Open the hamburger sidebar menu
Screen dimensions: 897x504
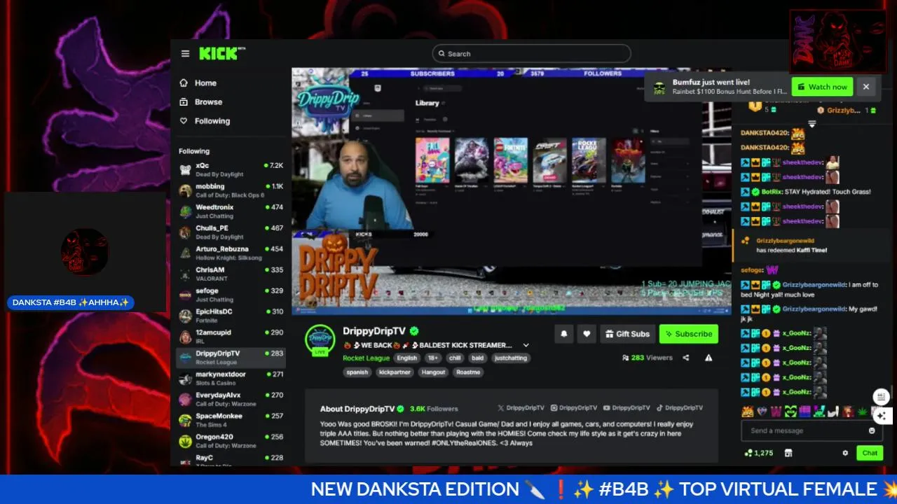pos(185,54)
